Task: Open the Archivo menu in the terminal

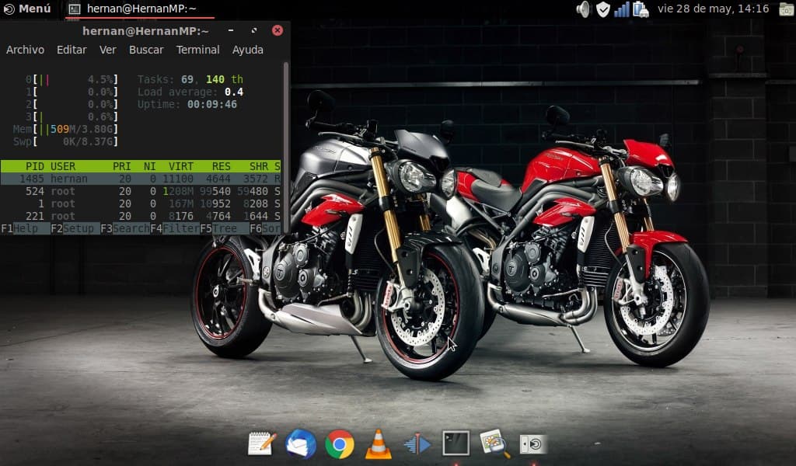Action: (25, 50)
